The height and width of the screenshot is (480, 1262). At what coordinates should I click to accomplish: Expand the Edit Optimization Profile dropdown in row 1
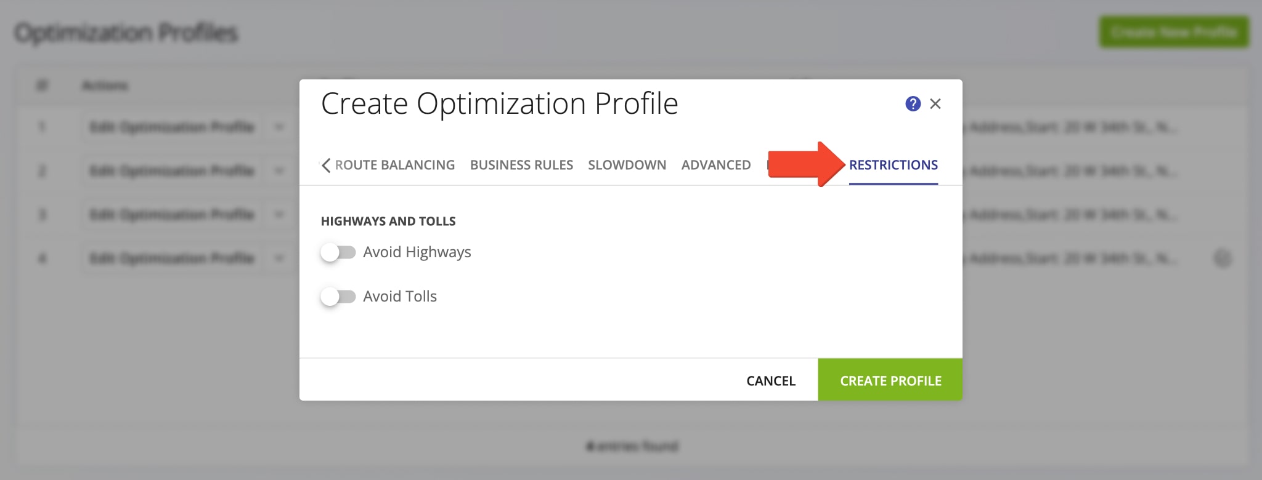(279, 127)
